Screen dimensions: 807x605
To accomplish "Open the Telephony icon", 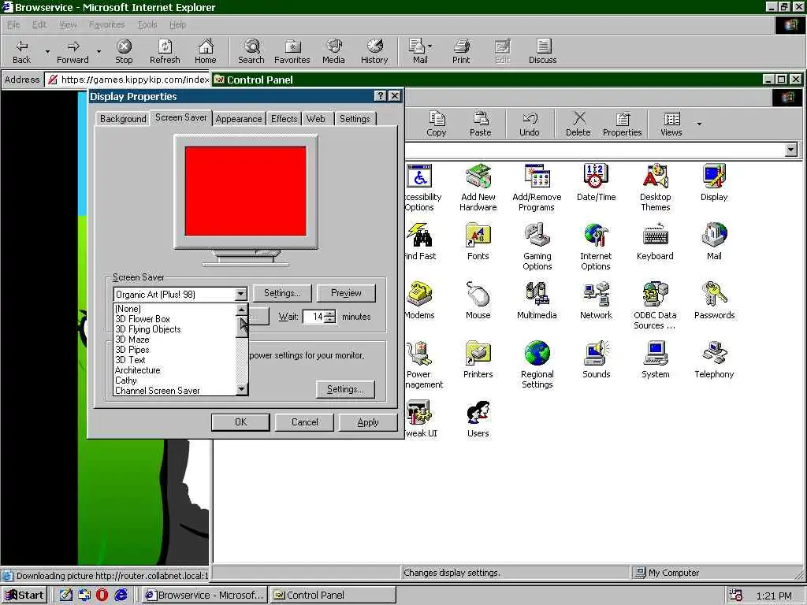I will coord(714,360).
